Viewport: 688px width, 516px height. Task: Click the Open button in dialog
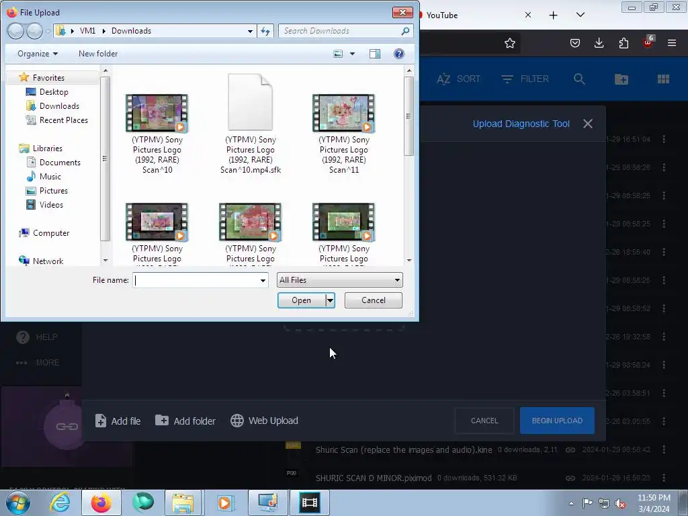pyautogui.click(x=302, y=300)
